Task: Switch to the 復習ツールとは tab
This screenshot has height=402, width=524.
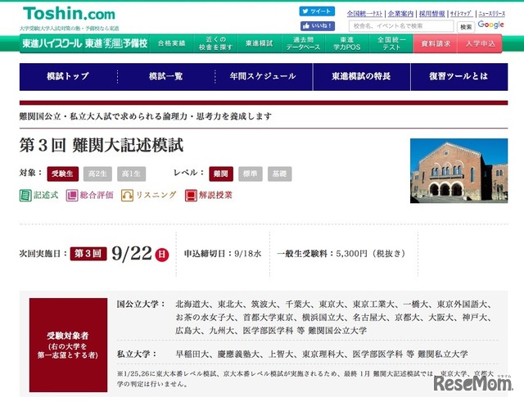Action: (459, 76)
